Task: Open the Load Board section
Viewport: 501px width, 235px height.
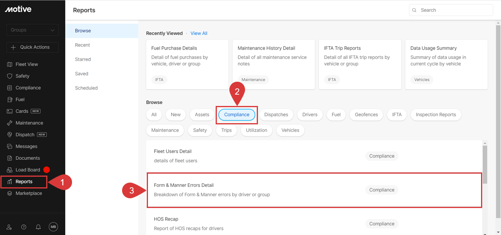Action: click(27, 170)
